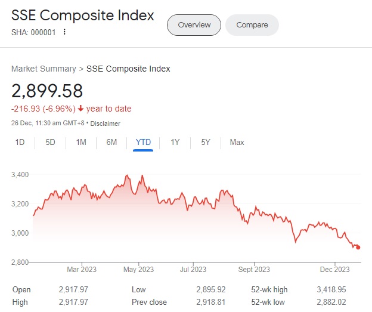Click the red endpoint dot on chart
The image size is (372, 312).
tap(358, 247)
